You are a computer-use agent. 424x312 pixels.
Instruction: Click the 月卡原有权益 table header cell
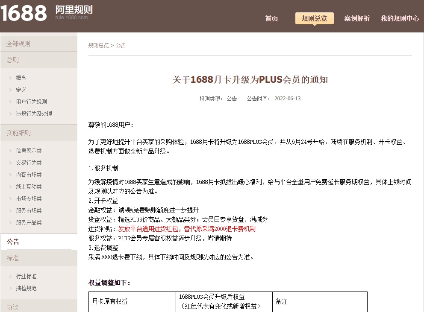click(132, 301)
